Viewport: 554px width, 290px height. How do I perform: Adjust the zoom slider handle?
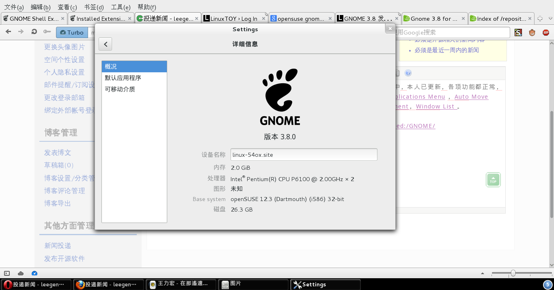click(513, 273)
